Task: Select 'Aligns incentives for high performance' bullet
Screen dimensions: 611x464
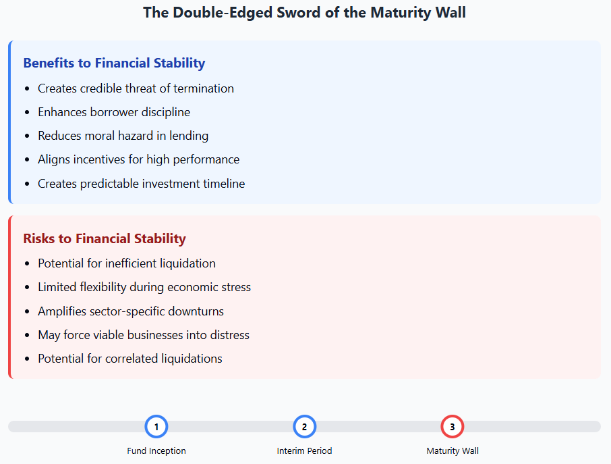Action: tap(138, 159)
